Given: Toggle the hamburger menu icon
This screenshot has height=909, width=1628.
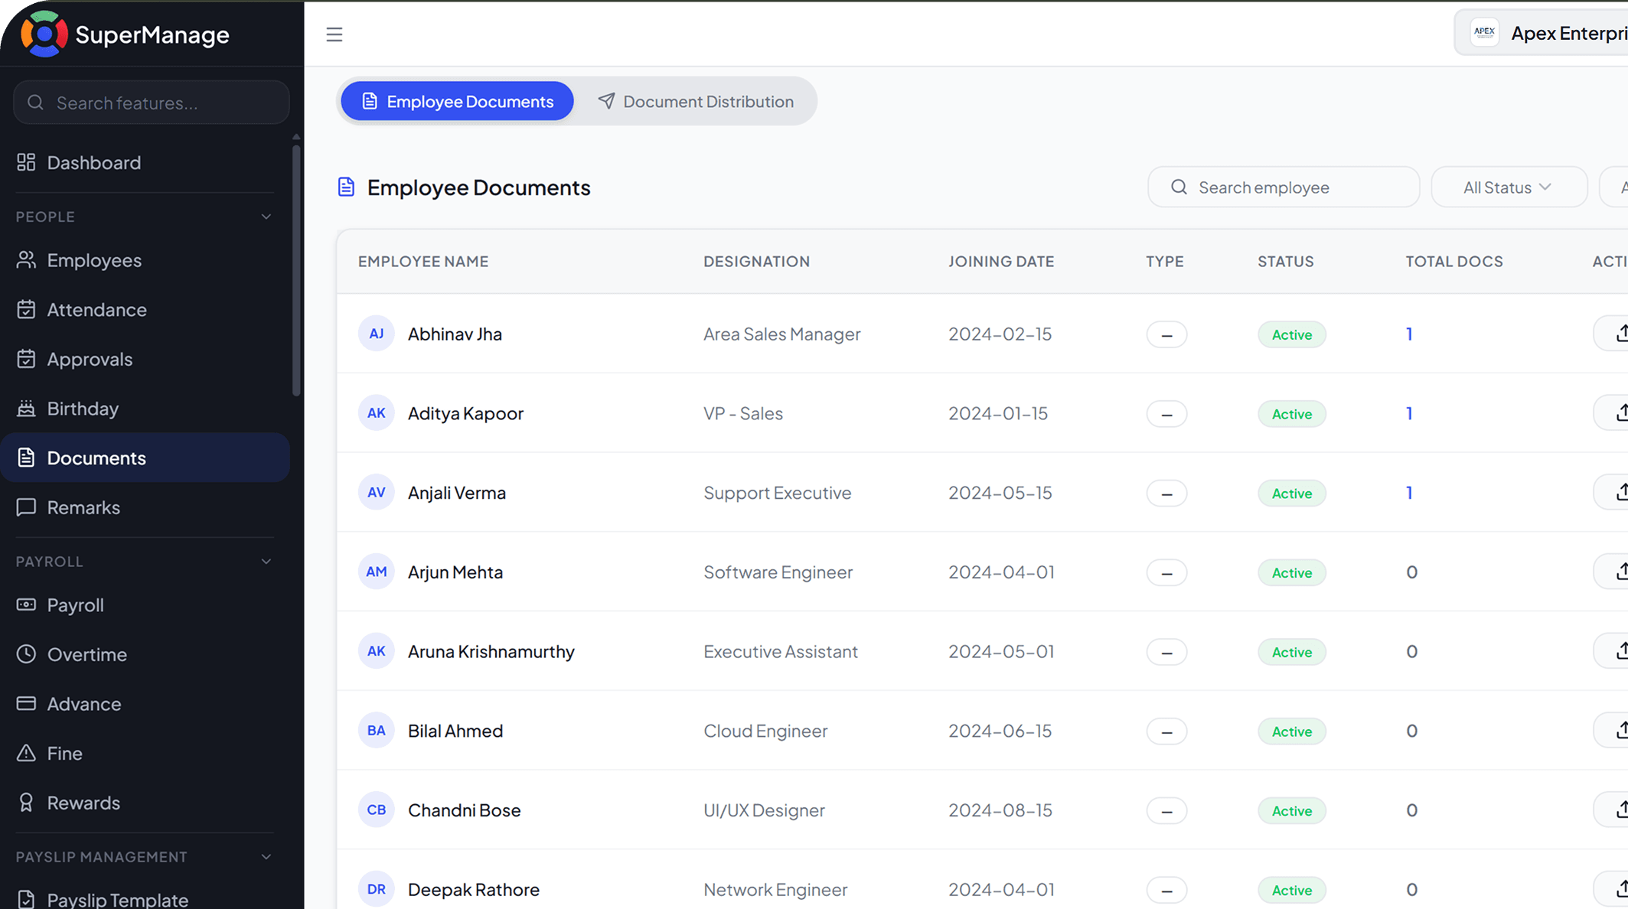Looking at the screenshot, I should point(334,34).
